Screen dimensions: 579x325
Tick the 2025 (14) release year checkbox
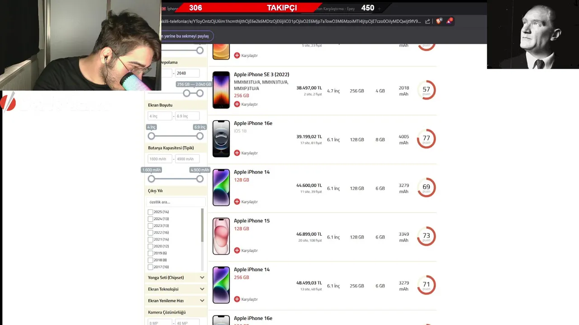click(x=150, y=212)
